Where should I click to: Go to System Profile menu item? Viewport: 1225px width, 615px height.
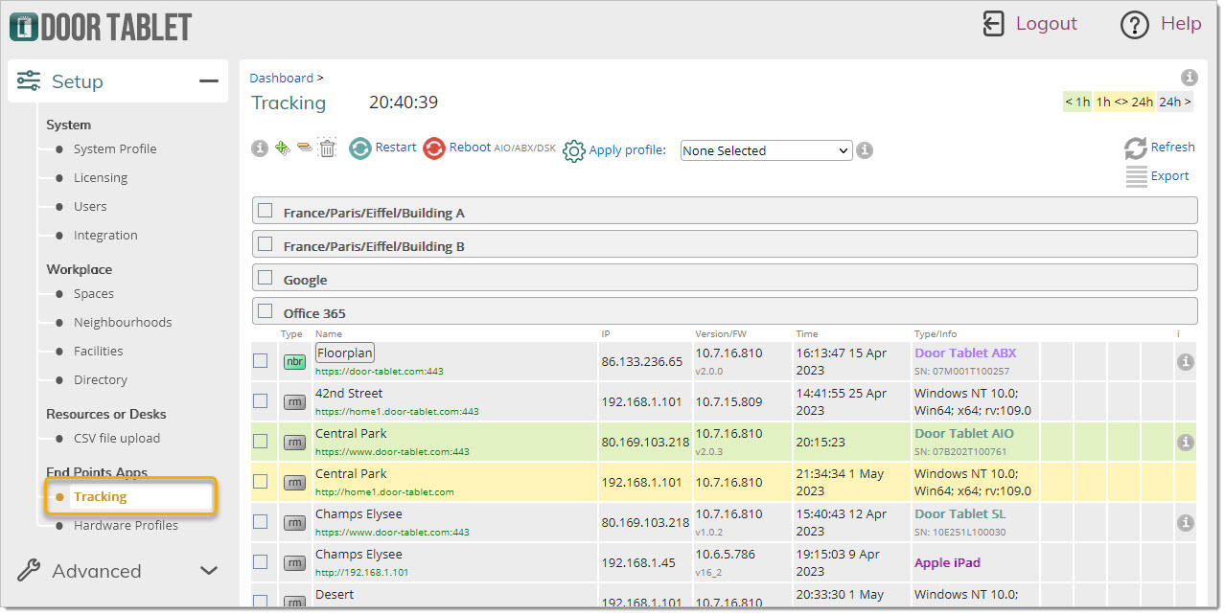(x=115, y=148)
